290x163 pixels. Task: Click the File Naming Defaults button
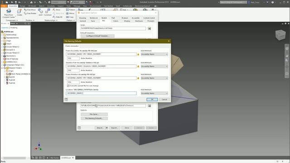point(94,118)
